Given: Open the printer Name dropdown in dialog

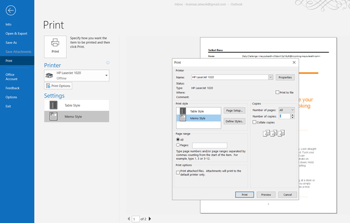Looking at the screenshot, I should (271, 77).
